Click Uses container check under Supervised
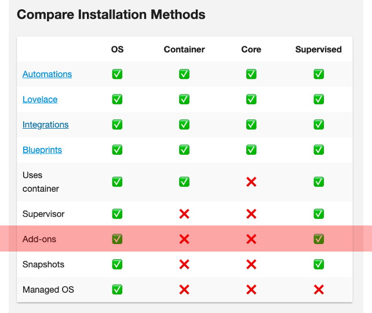This screenshot has width=372, height=313. (x=319, y=182)
